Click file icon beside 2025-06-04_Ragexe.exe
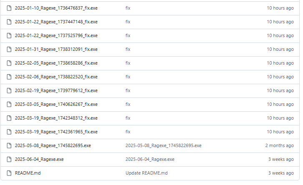Viewport: 303px width, 185px height. point(9,159)
